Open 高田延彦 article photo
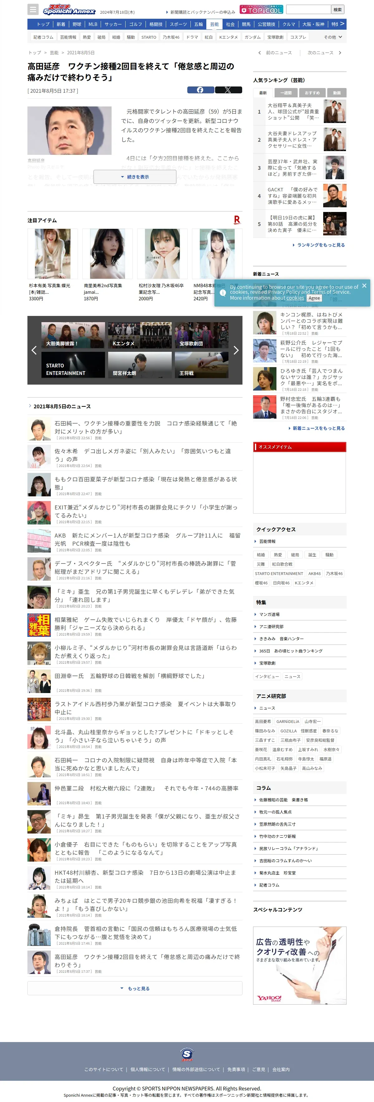This screenshot has width=374, height=1102. tap(70, 130)
